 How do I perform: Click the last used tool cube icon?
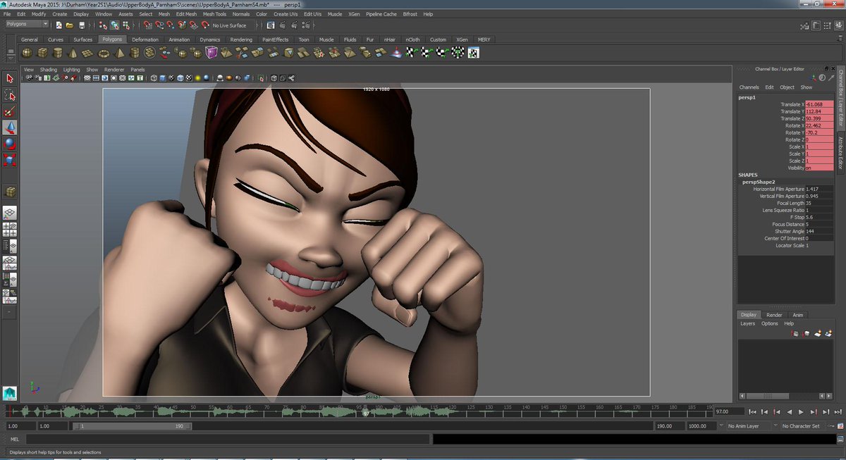click(10, 192)
